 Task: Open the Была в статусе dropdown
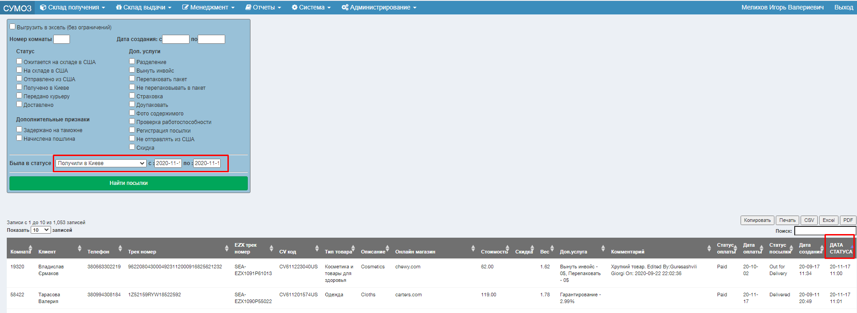[101, 163]
